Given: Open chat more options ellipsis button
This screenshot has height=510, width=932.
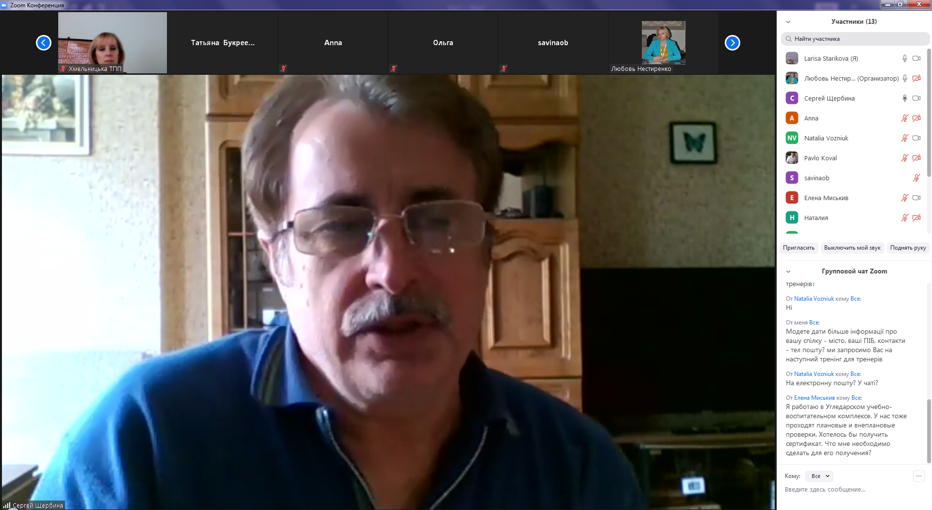Looking at the screenshot, I should click(919, 476).
